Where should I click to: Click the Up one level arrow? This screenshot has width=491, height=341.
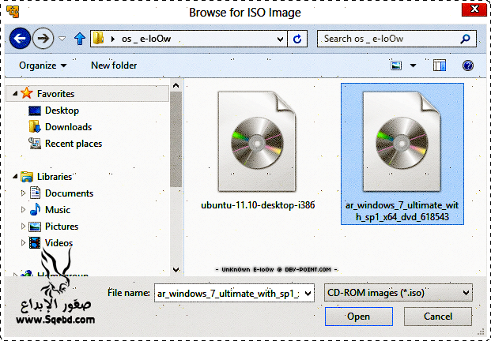79,38
